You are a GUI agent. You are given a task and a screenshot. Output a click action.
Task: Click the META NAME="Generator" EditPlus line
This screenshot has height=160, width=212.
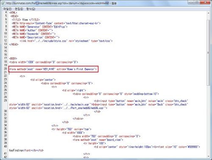pos(39,27)
